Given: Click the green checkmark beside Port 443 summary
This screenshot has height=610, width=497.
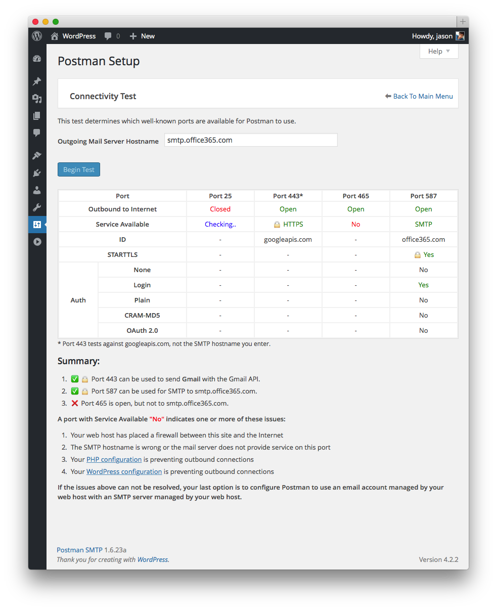Looking at the screenshot, I should coord(74,379).
